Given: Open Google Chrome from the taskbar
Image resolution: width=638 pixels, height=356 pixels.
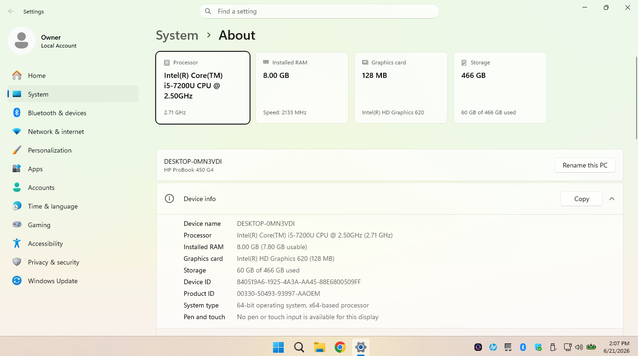Looking at the screenshot, I should tap(340, 347).
